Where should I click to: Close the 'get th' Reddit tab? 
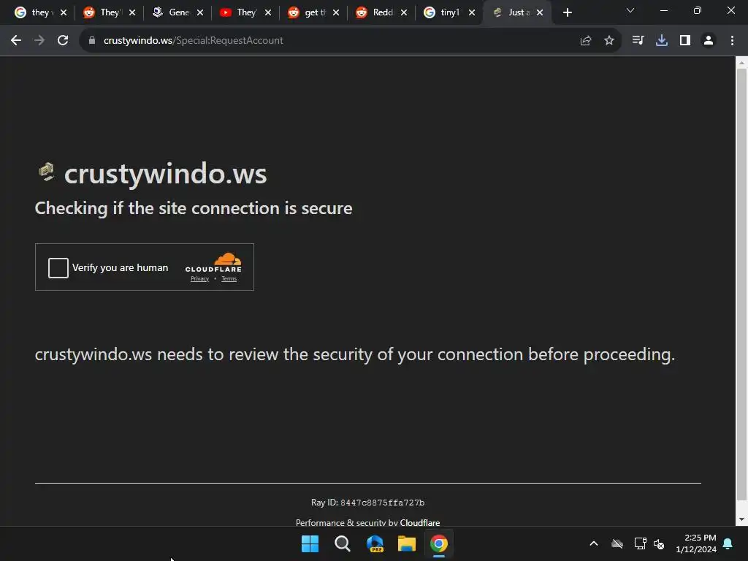click(336, 13)
